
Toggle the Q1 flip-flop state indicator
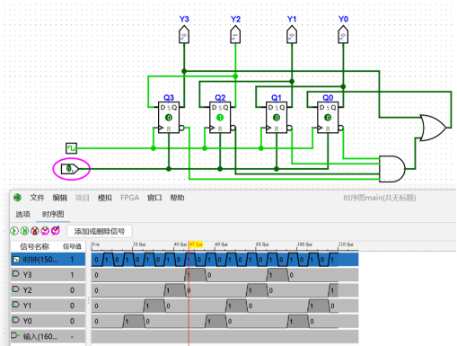pyautogui.click(x=277, y=118)
